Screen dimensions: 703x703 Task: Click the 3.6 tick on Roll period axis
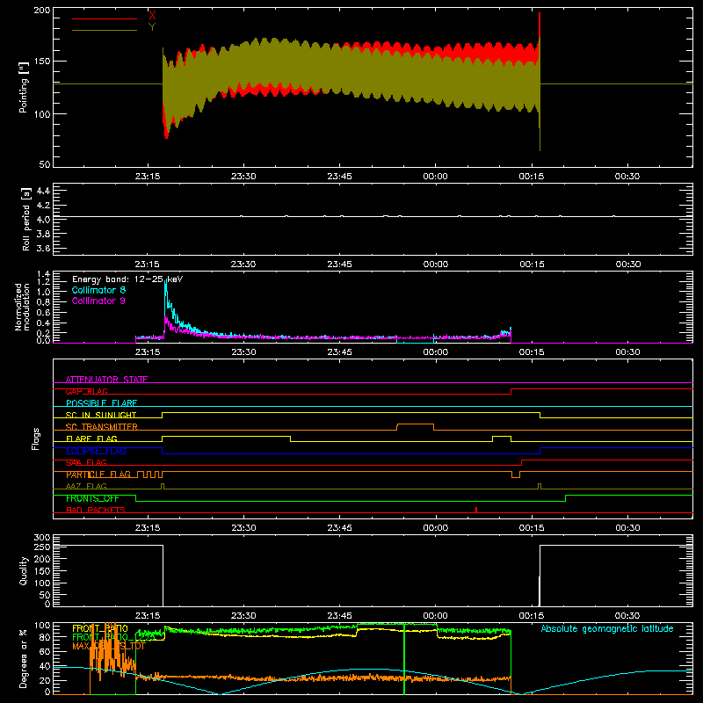pos(43,248)
